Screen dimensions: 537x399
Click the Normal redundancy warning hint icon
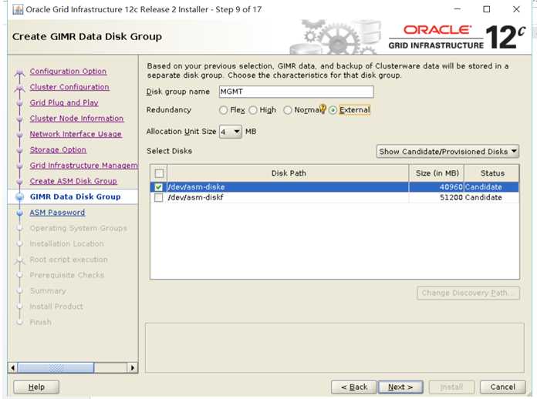(323, 108)
